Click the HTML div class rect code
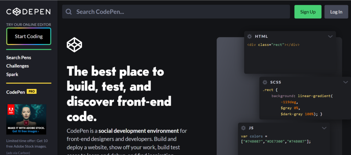The image size is (351, 155). coord(273,45)
